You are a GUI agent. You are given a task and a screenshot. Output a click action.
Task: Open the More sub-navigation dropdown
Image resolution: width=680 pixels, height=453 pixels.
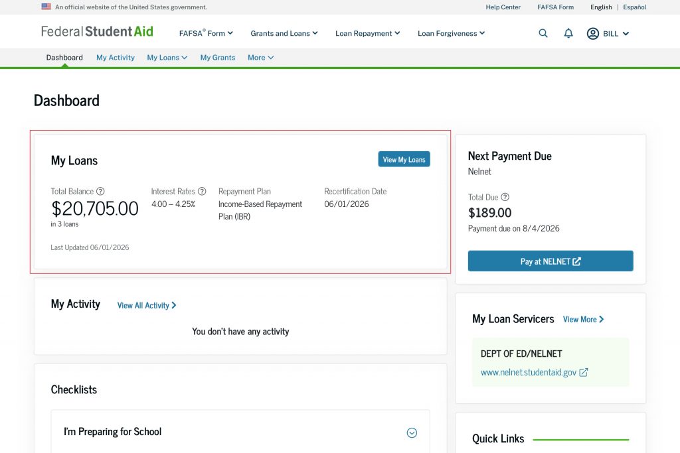tap(260, 58)
